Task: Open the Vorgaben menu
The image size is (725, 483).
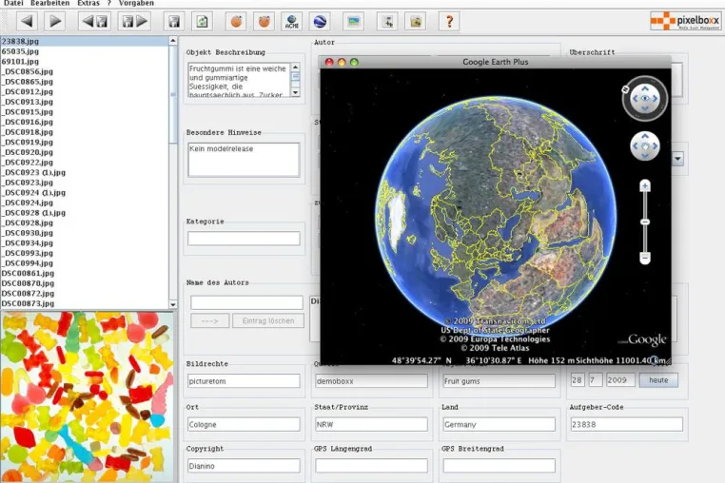Action: 136,3
